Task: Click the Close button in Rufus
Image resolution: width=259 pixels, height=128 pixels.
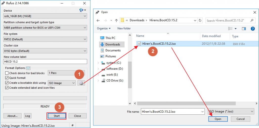Action: tap(77, 116)
